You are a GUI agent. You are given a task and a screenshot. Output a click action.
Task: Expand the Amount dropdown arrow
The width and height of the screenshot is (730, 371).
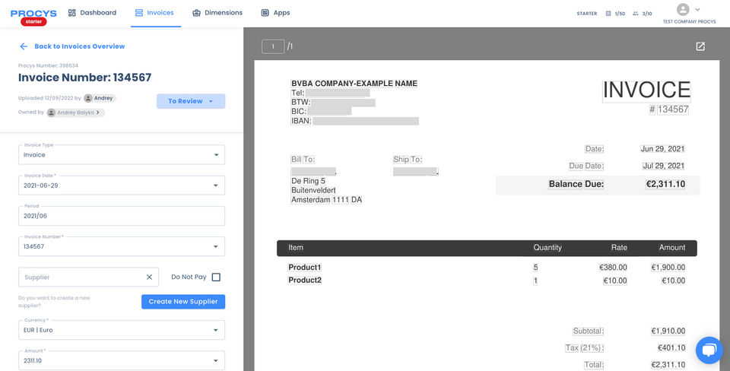[x=215, y=360]
